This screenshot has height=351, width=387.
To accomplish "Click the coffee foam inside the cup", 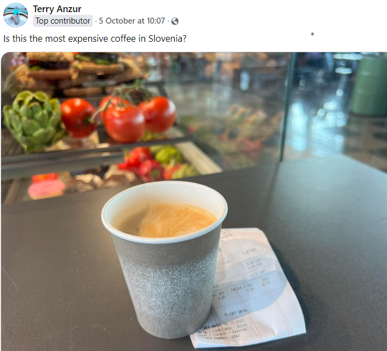I will pyautogui.click(x=168, y=220).
